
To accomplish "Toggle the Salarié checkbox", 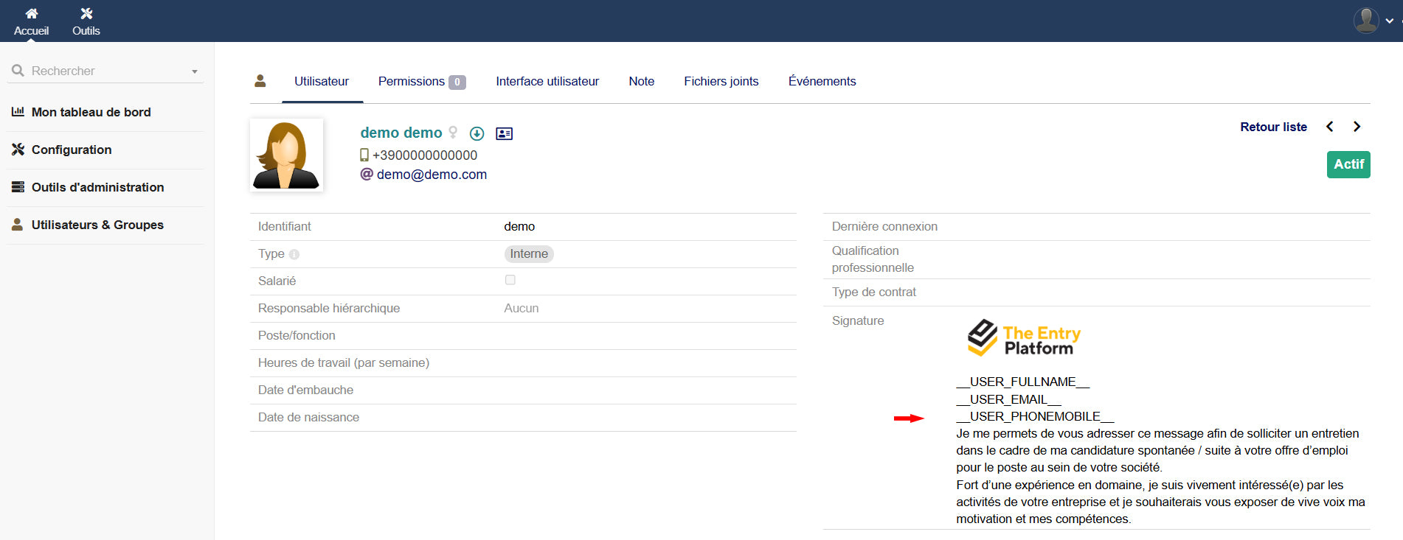I will (x=510, y=280).
